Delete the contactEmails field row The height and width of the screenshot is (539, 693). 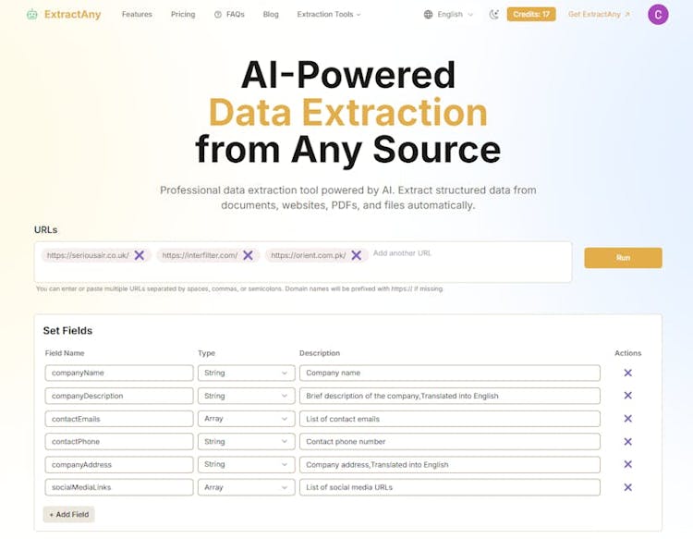point(627,419)
